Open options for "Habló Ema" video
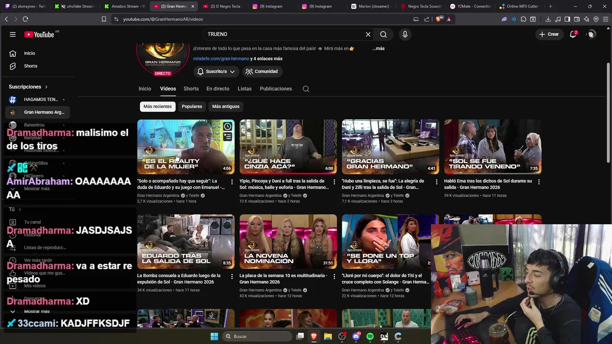The image size is (612, 344). (539, 182)
